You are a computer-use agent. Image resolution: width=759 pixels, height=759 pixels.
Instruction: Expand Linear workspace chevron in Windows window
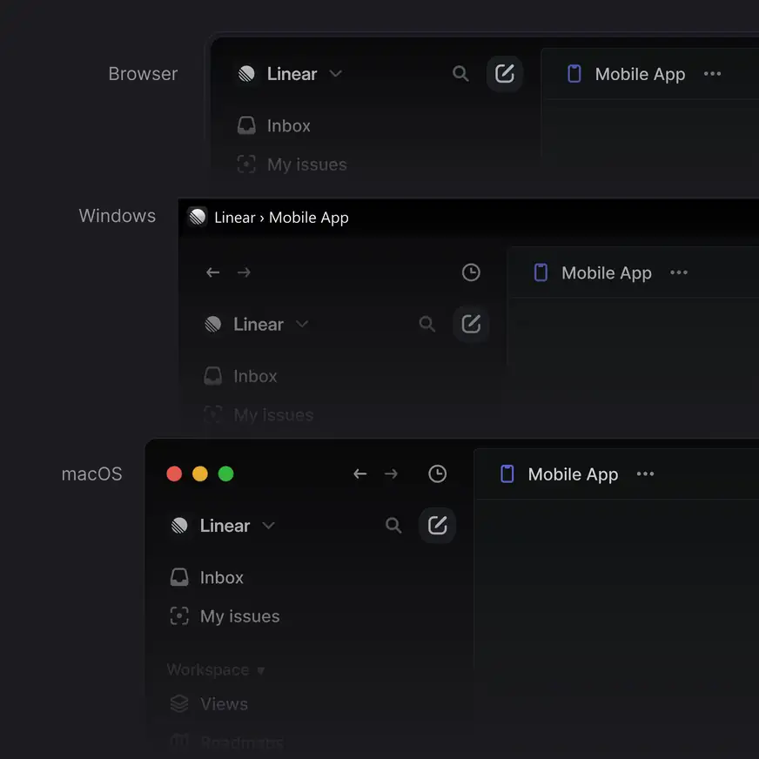[302, 324]
